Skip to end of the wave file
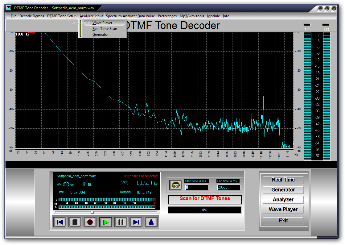Screen dimensions: 345x245 point(136,222)
